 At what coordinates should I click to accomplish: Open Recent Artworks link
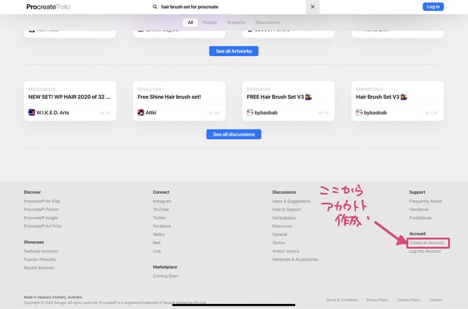(x=39, y=268)
